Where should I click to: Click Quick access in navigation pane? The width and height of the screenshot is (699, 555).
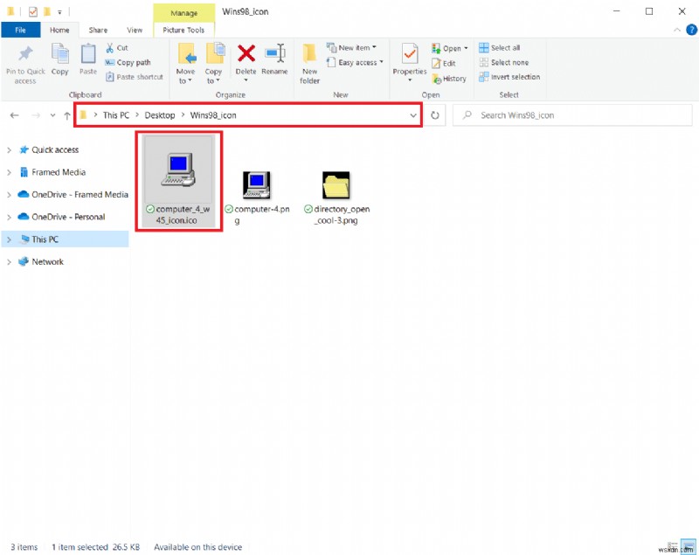tap(55, 150)
